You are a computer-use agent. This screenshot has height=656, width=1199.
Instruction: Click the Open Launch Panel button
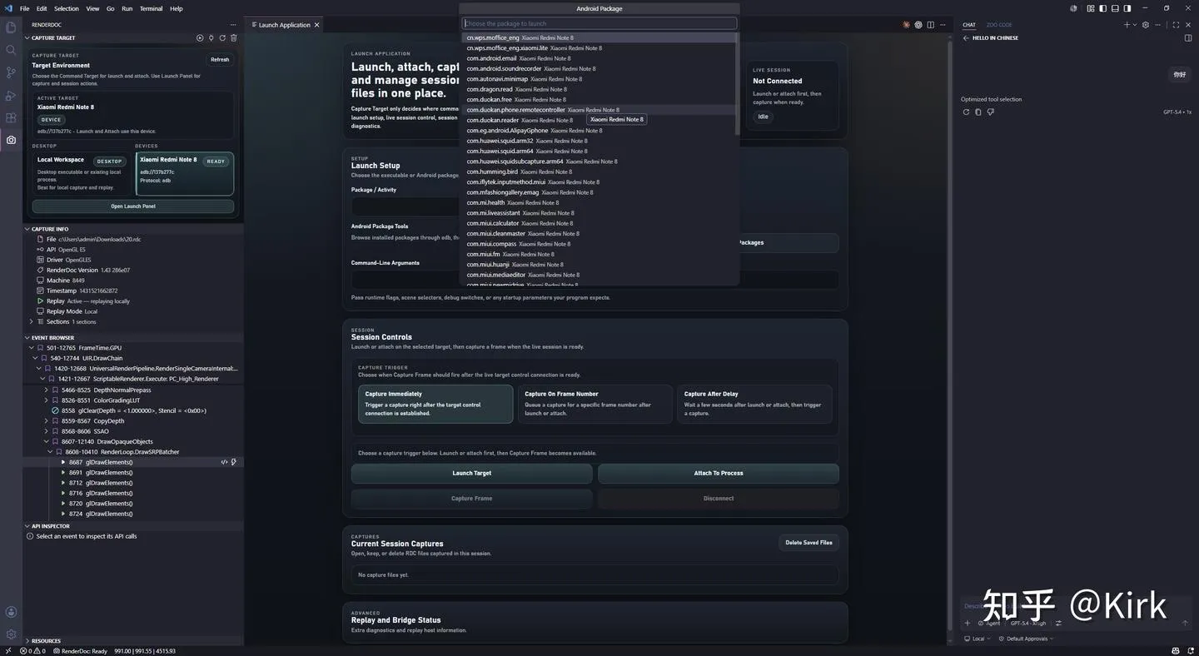[133, 206]
